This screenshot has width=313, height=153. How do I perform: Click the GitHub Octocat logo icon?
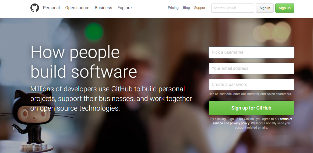(35, 8)
